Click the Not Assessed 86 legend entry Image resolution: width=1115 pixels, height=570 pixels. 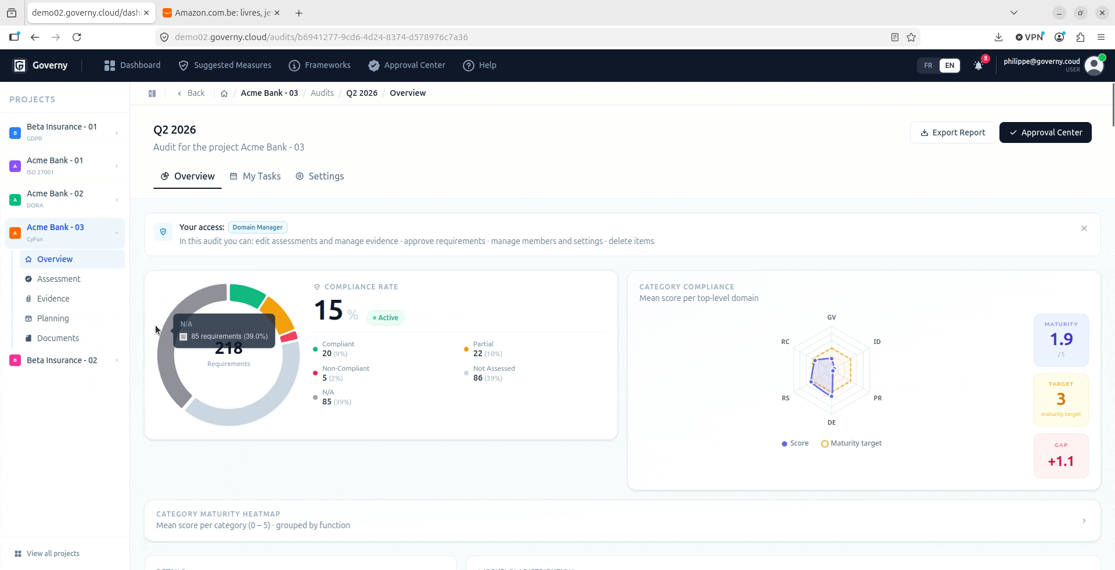pyautogui.click(x=490, y=374)
